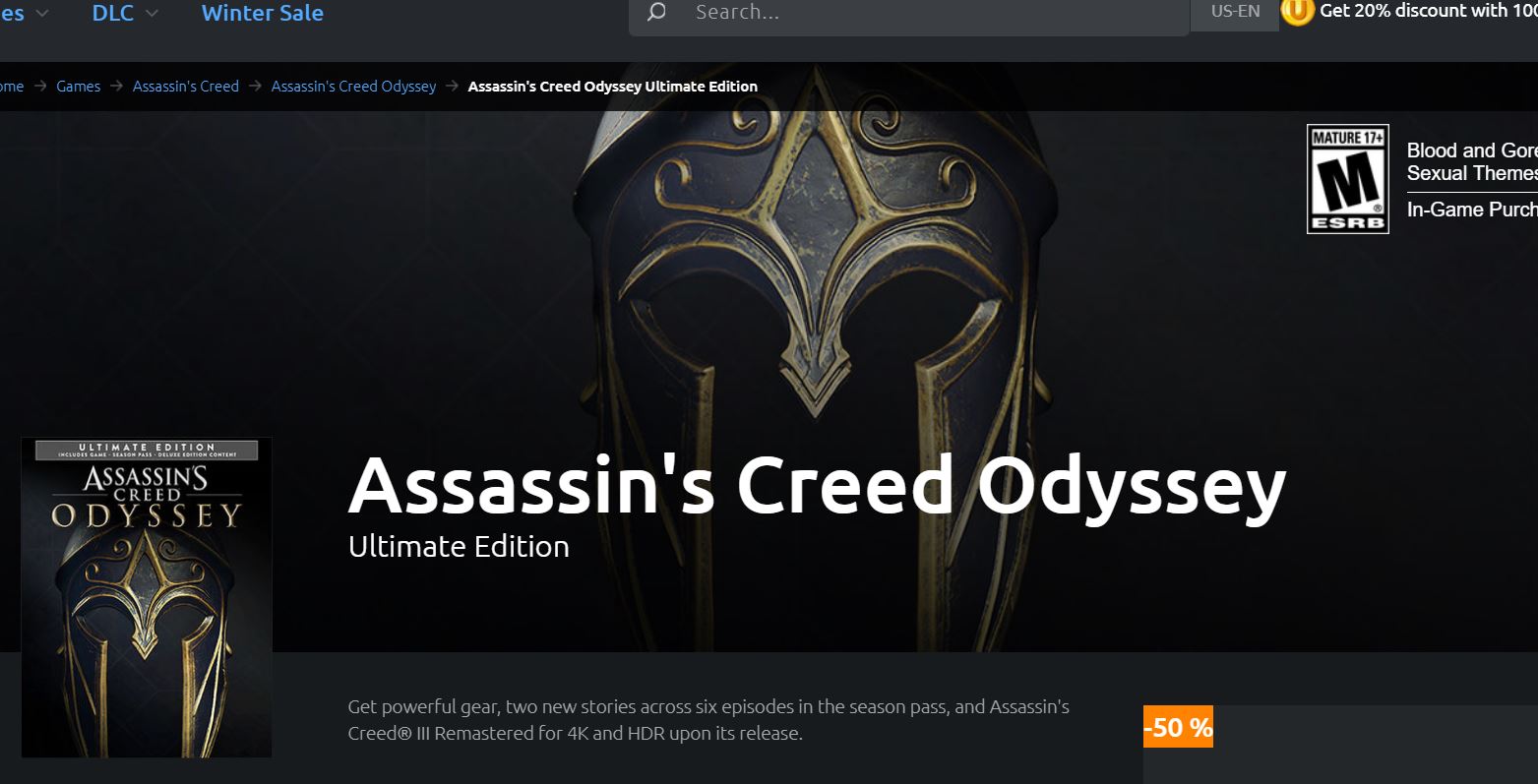This screenshot has width=1538, height=784.
Task: Open the Winter Sale menu item
Action: 263,13
